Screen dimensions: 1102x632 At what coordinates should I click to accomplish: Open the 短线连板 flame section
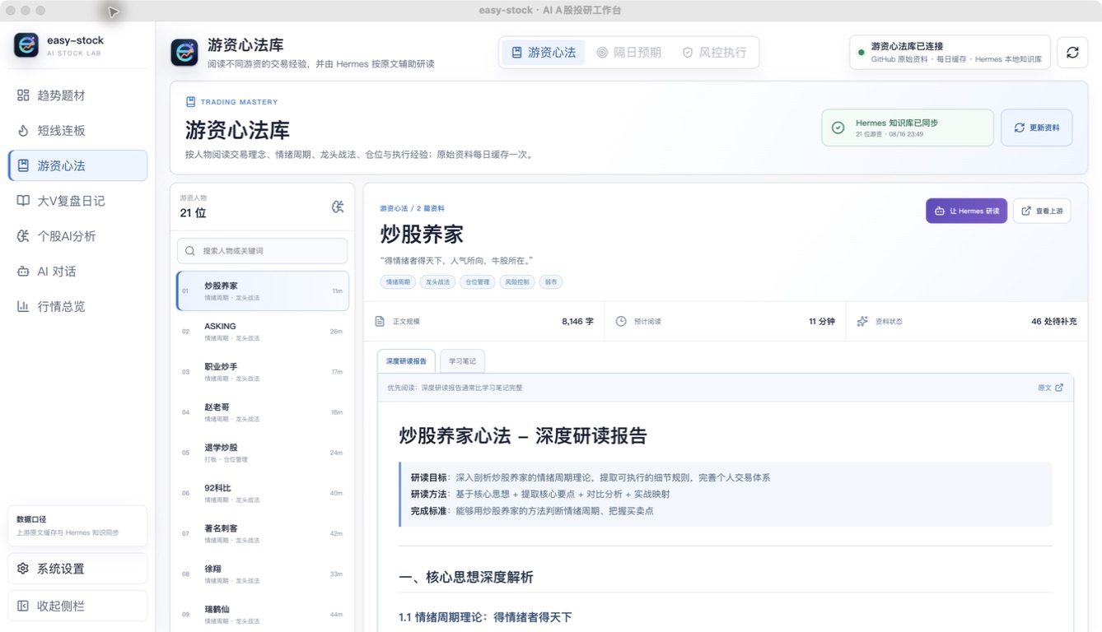click(x=77, y=130)
